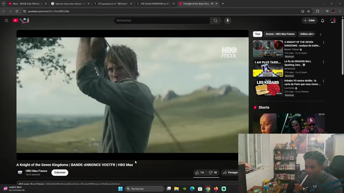
Task: Click the Windows taskbar Rechercher search box
Action: point(145,189)
